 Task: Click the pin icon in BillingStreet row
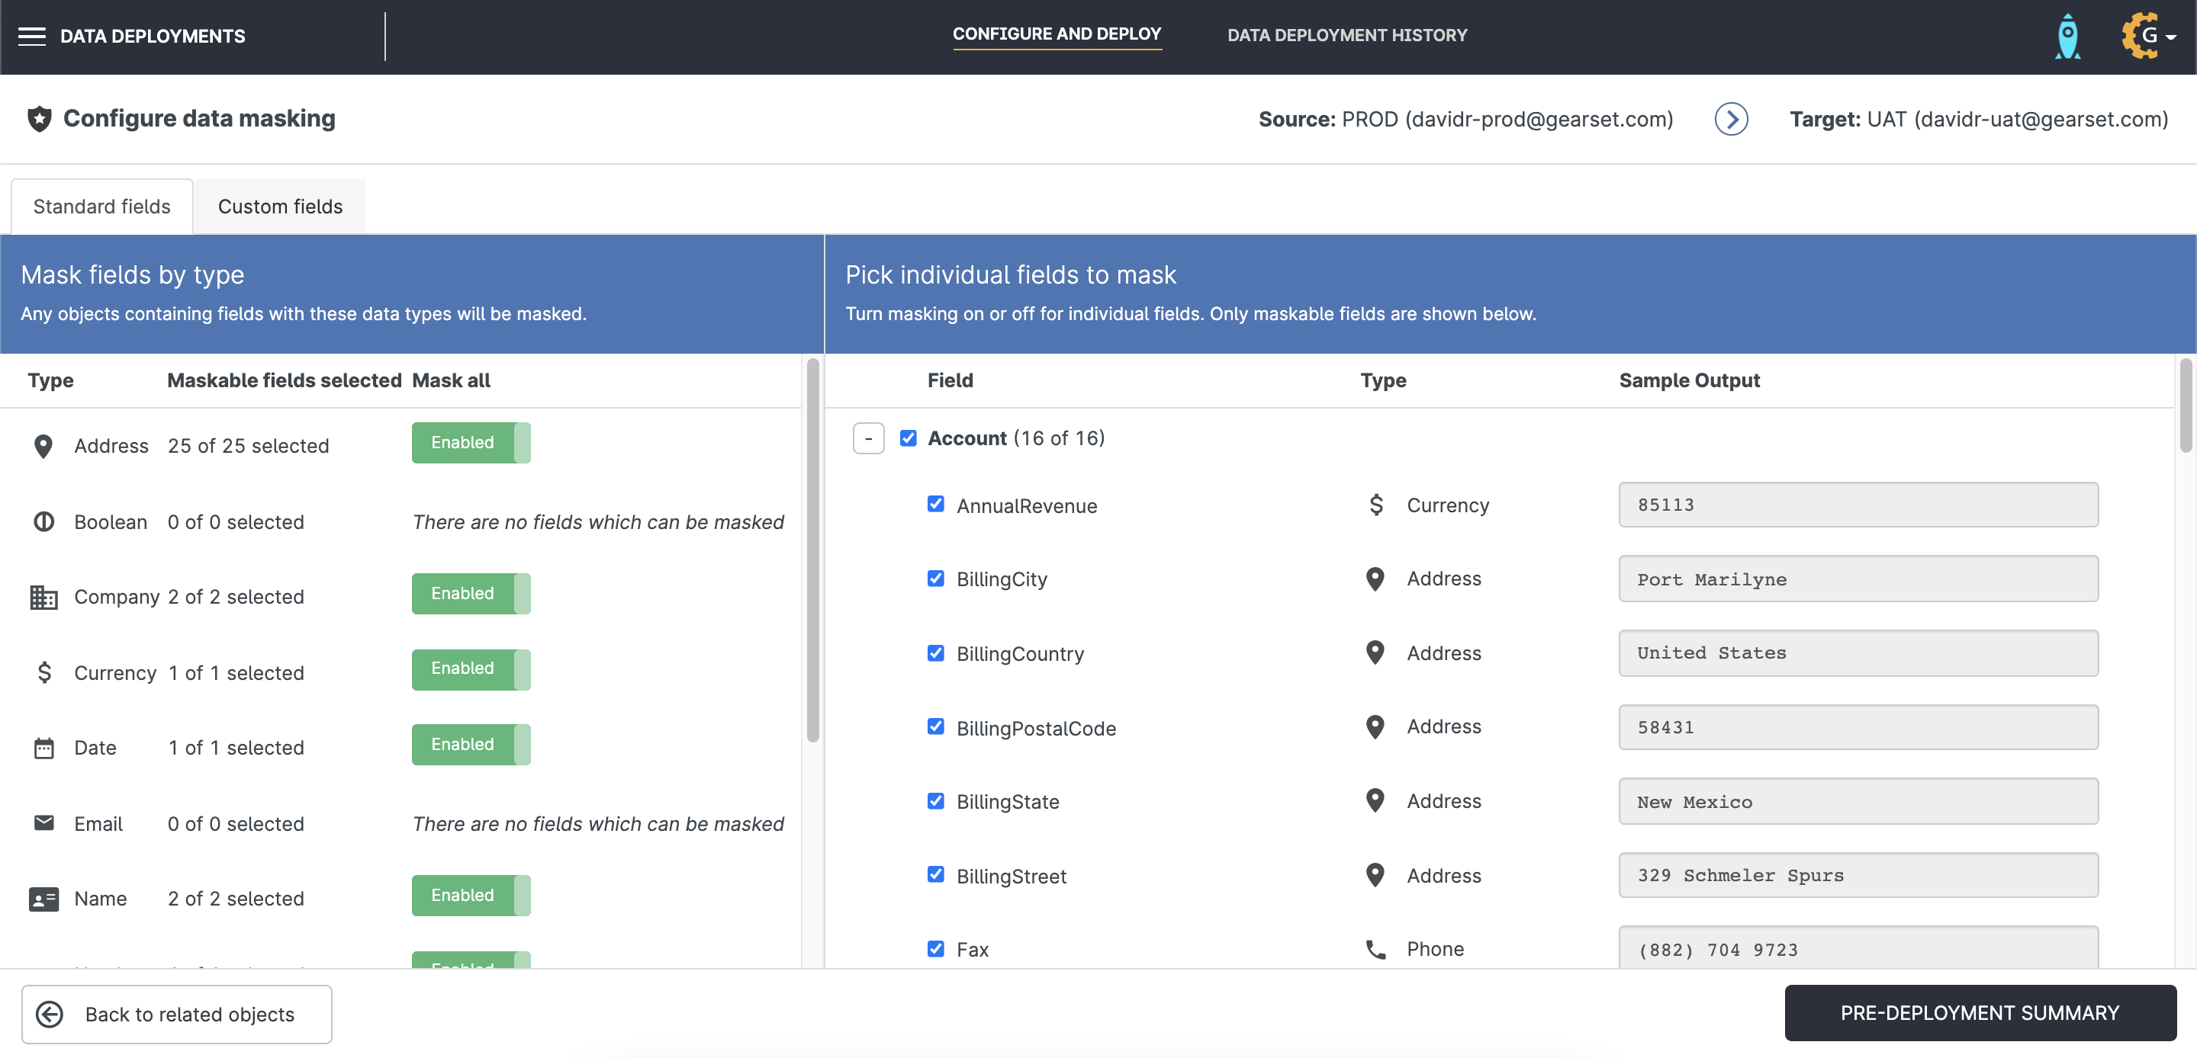point(1375,876)
